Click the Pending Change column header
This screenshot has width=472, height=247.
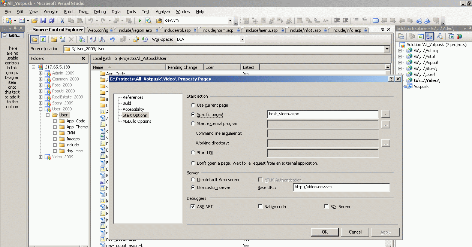point(184,67)
